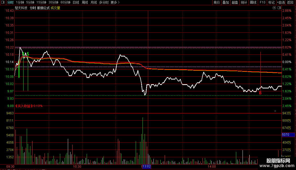The width and height of the screenshot is (296, 170).
Task: Click the 标记 mark button
Action: pos(271,2)
